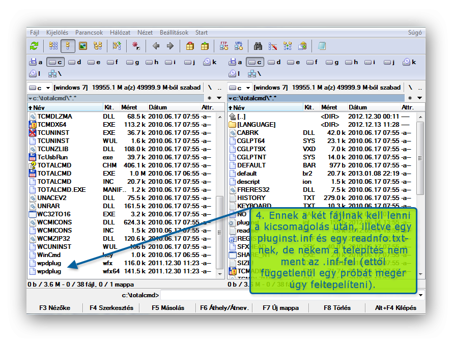Go to root in left panel

click(210, 88)
